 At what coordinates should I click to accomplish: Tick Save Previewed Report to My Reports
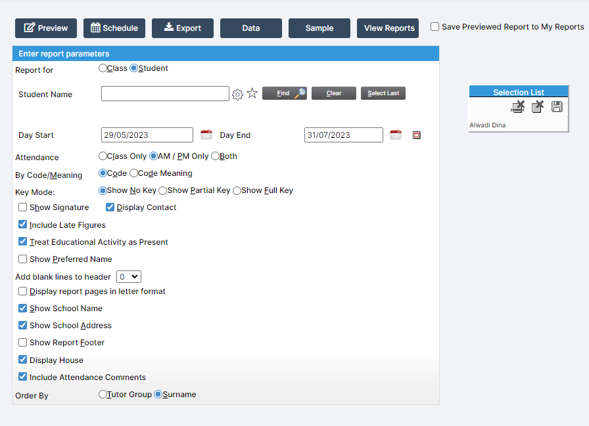pos(435,27)
